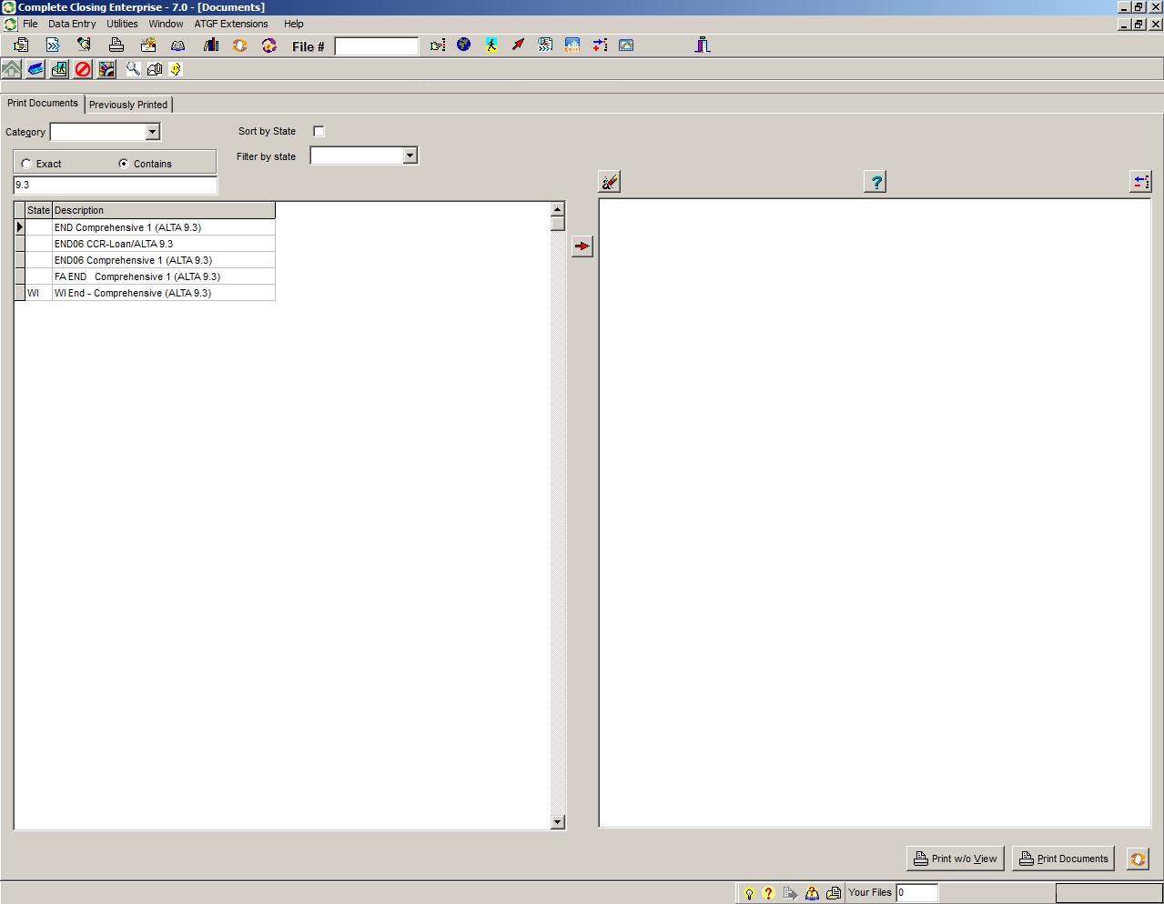Image resolution: width=1164 pixels, height=904 pixels.
Task: Select the Exact search radio button
Action: [x=26, y=164]
